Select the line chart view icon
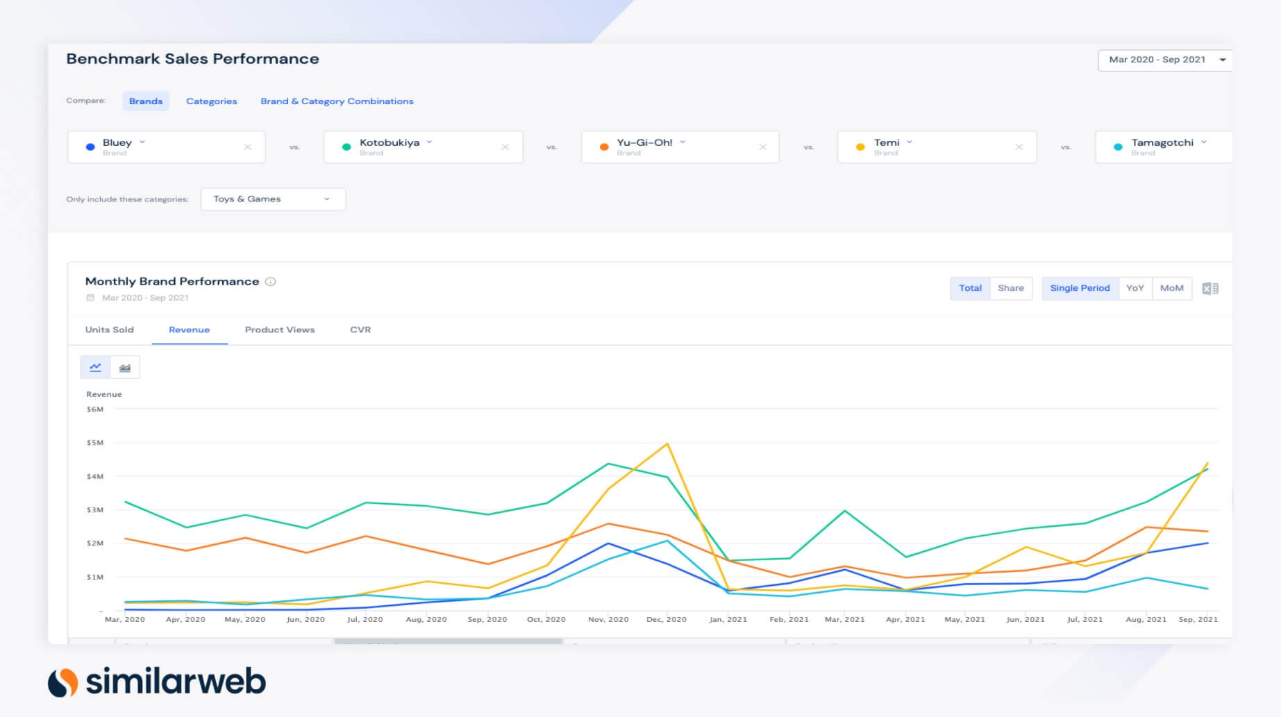This screenshot has height=717, width=1281. point(96,367)
